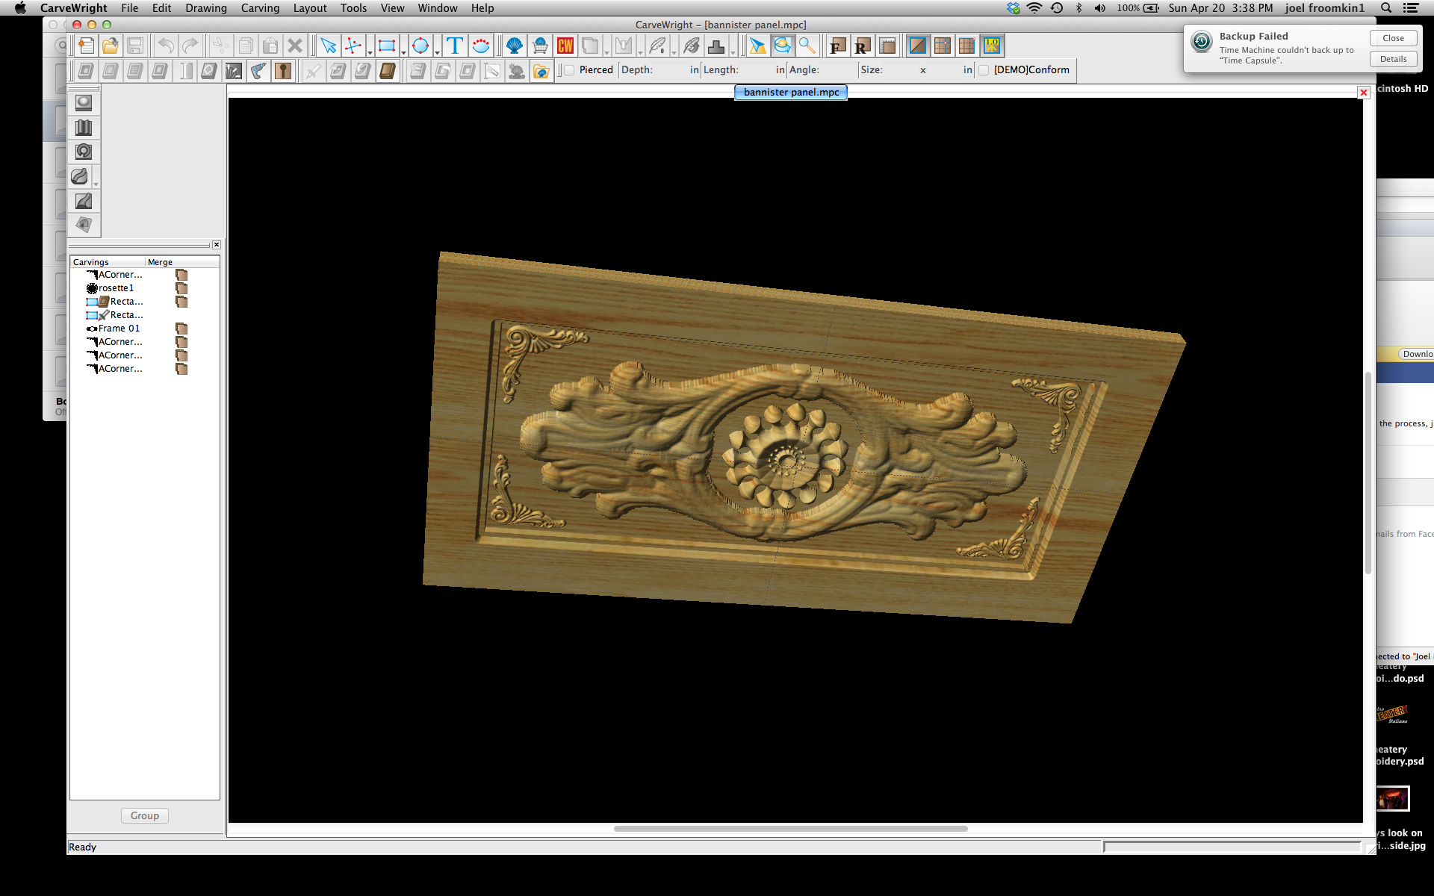
Task: Toggle the dotted grid display button
Action: coord(967,46)
